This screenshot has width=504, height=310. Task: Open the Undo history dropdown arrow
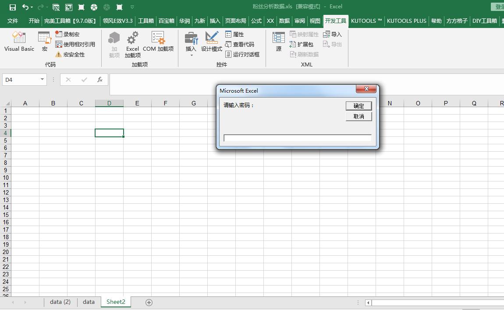pyautogui.click(x=32, y=7)
